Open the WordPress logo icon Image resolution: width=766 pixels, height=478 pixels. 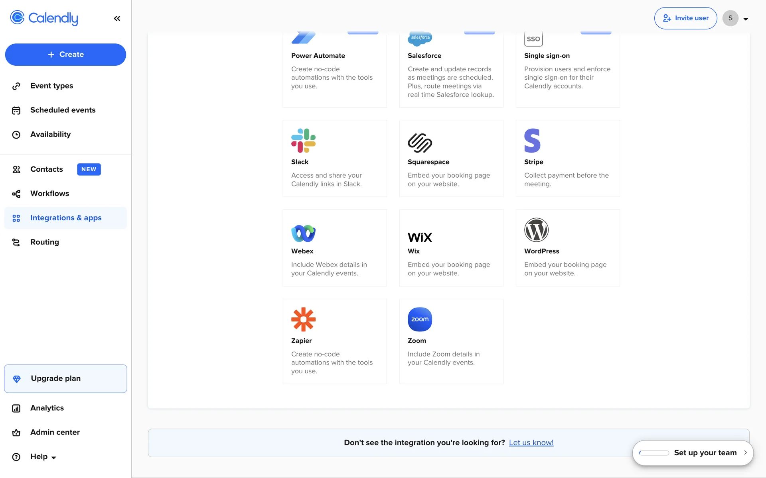pos(536,230)
